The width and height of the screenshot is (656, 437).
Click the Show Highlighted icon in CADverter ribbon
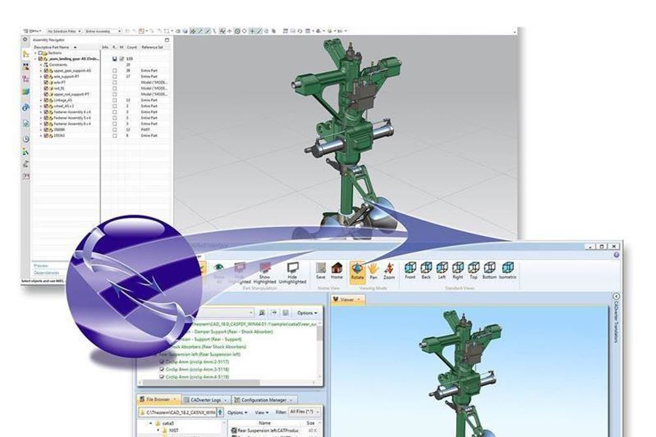pyautogui.click(x=265, y=268)
